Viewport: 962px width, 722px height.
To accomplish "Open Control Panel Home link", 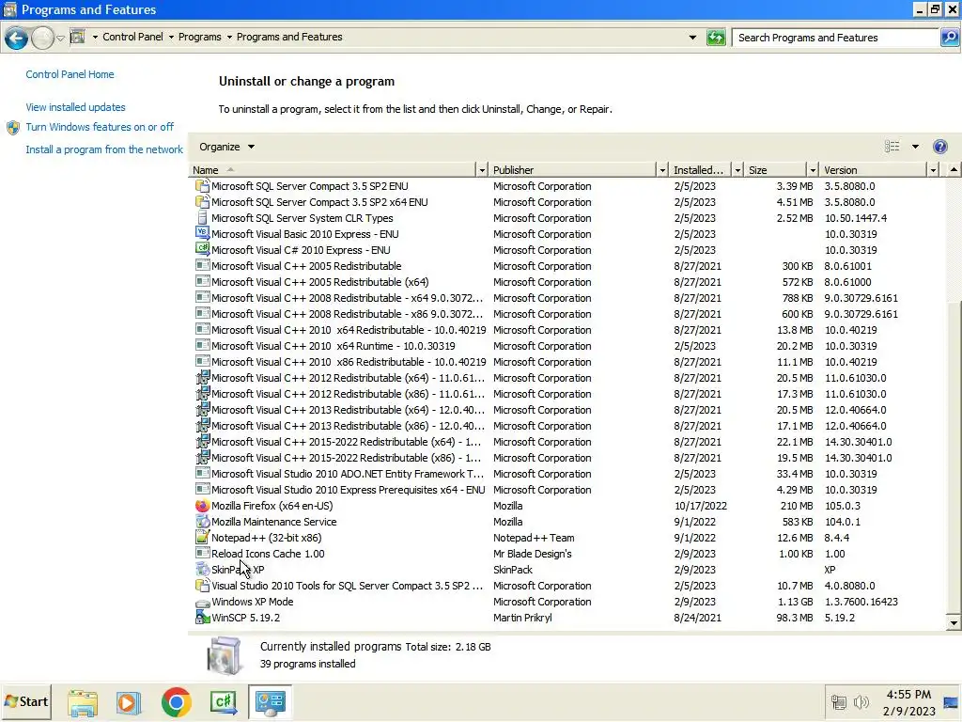I will [70, 74].
